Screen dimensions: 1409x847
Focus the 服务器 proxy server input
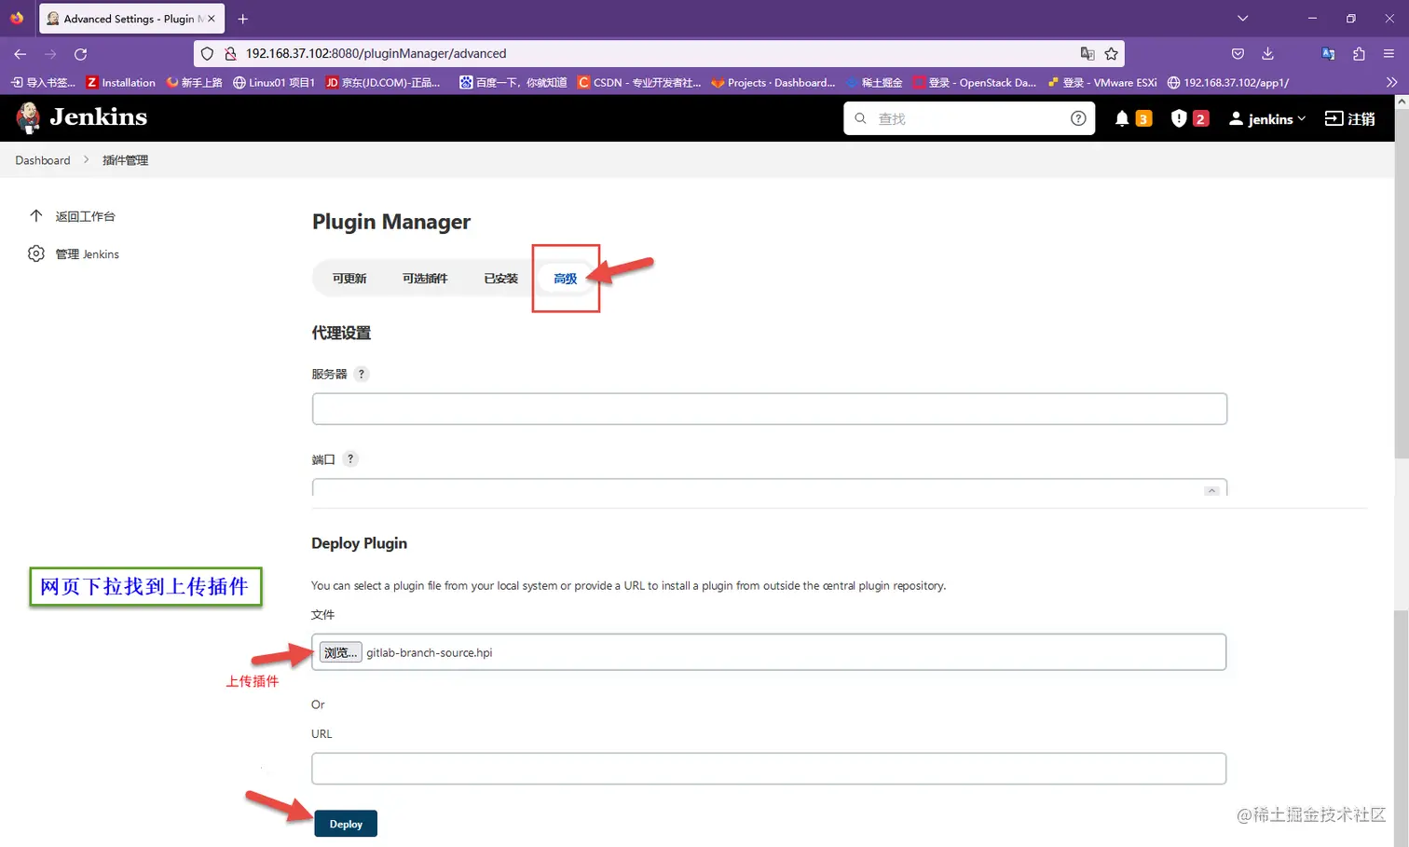point(769,408)
